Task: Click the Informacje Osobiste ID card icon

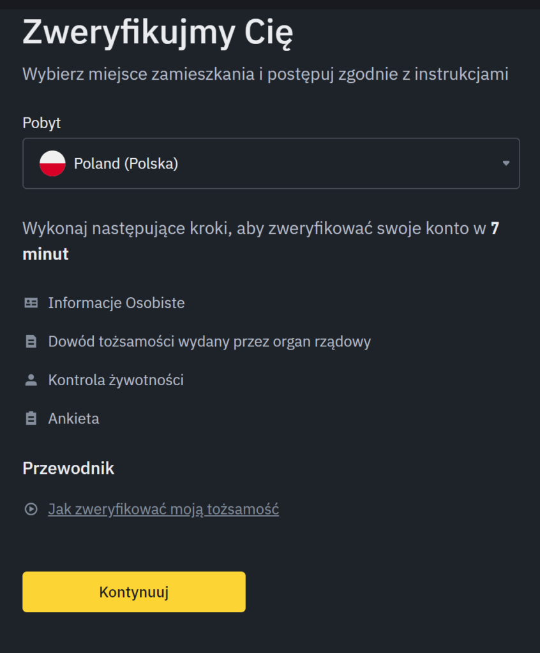Action: pos(31,303)
